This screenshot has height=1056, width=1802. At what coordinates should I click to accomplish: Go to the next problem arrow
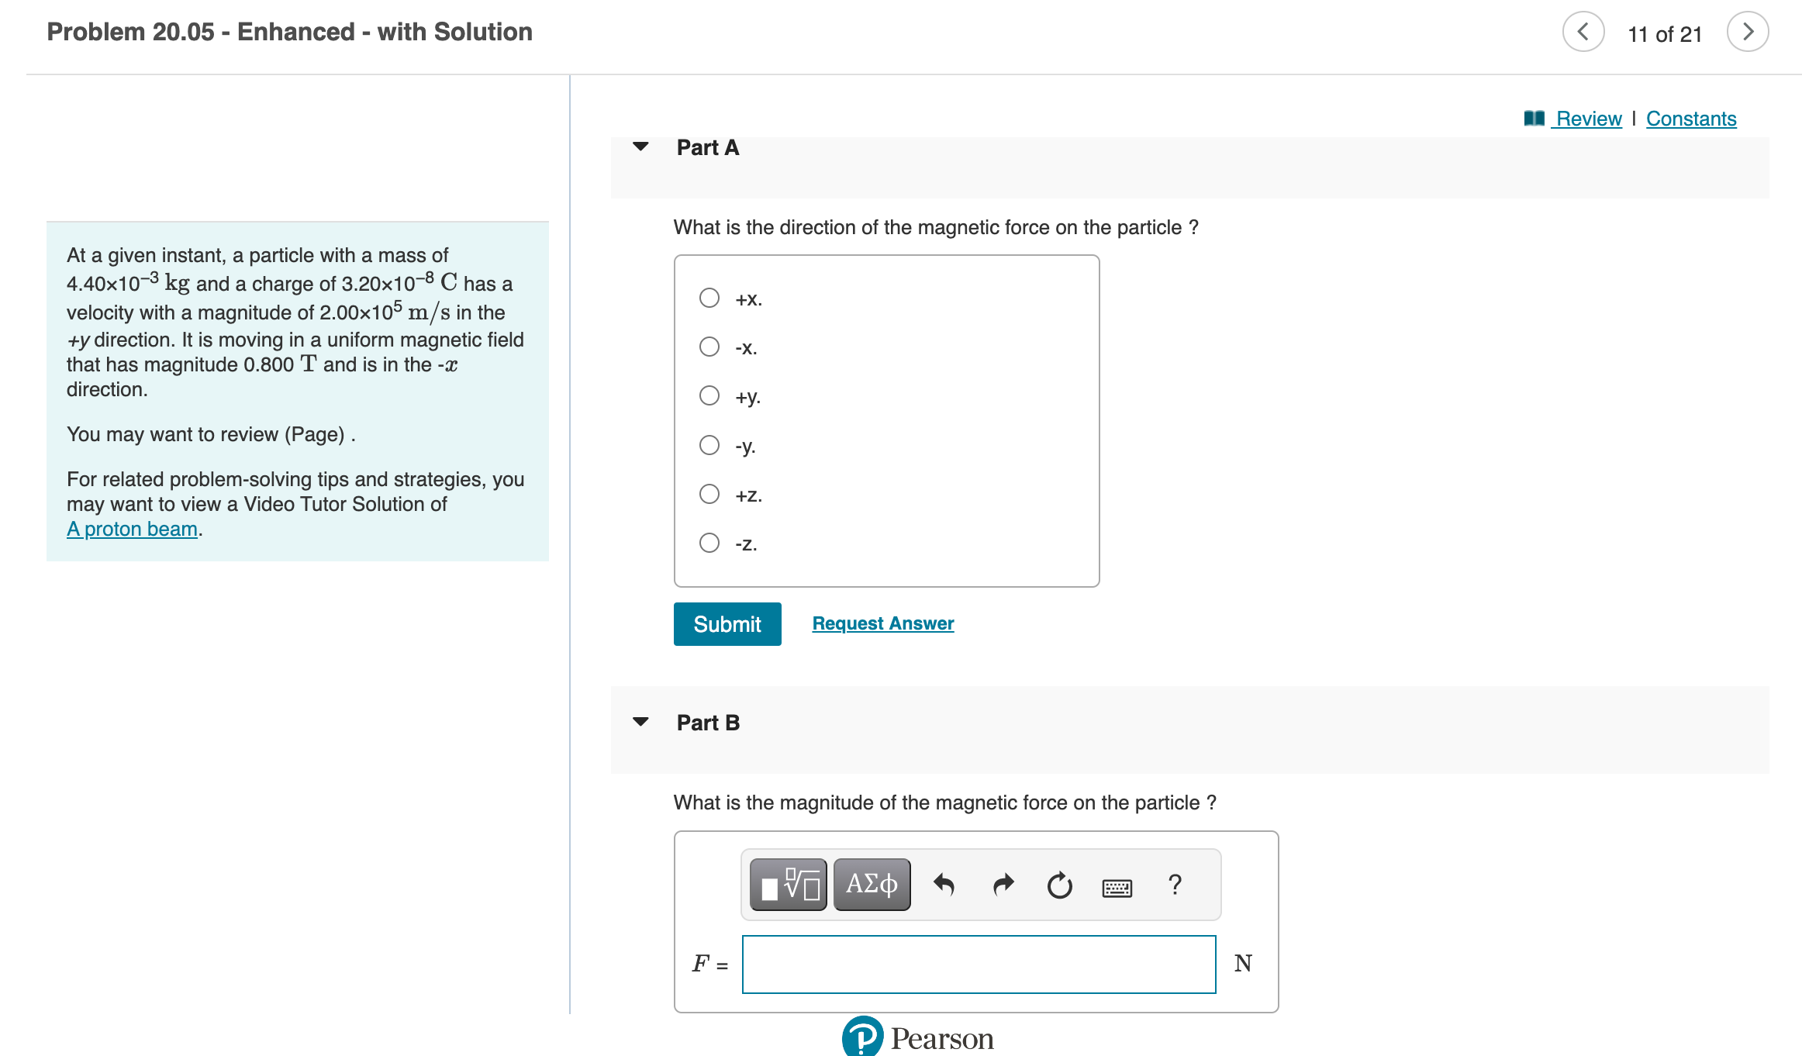coord(1747,32)
